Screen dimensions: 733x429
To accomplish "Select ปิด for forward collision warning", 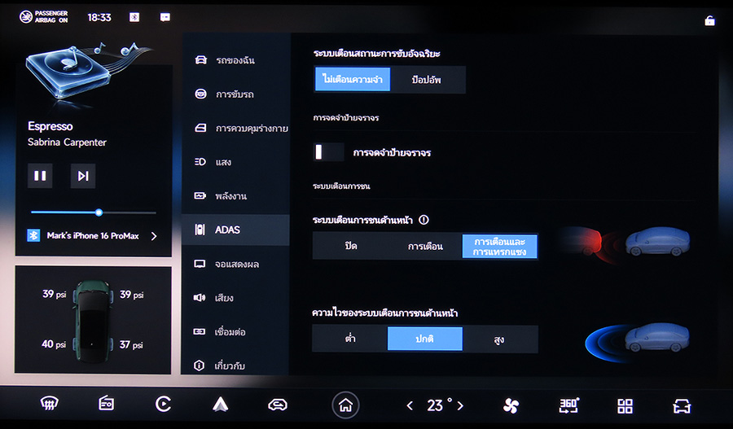I will [350, 246].
